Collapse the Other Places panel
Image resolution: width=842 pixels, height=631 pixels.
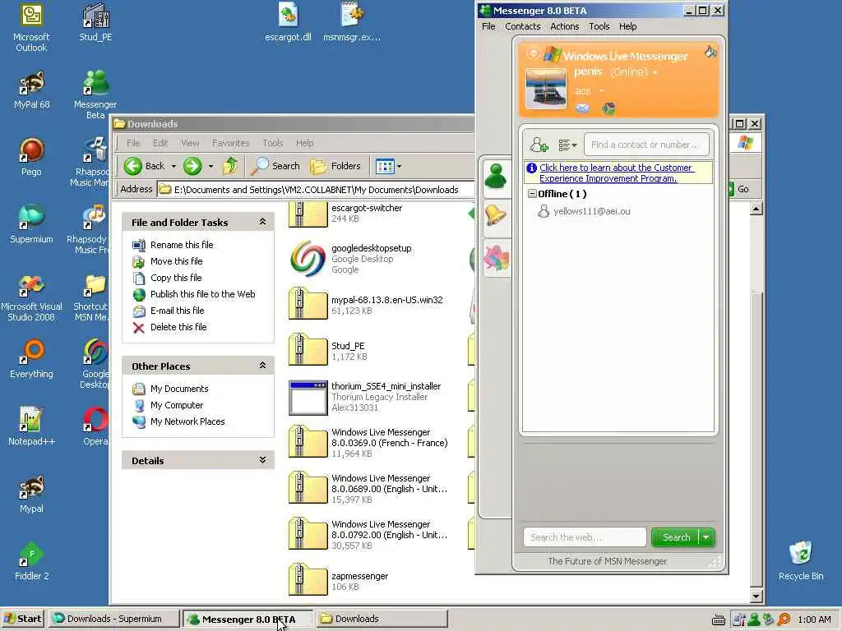262,366
